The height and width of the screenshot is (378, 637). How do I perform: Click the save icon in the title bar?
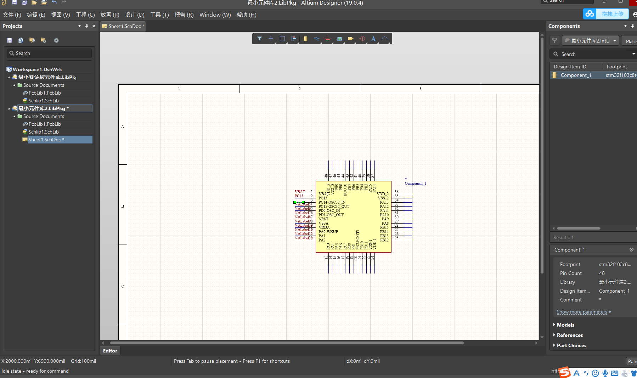[x=15, y=2]
